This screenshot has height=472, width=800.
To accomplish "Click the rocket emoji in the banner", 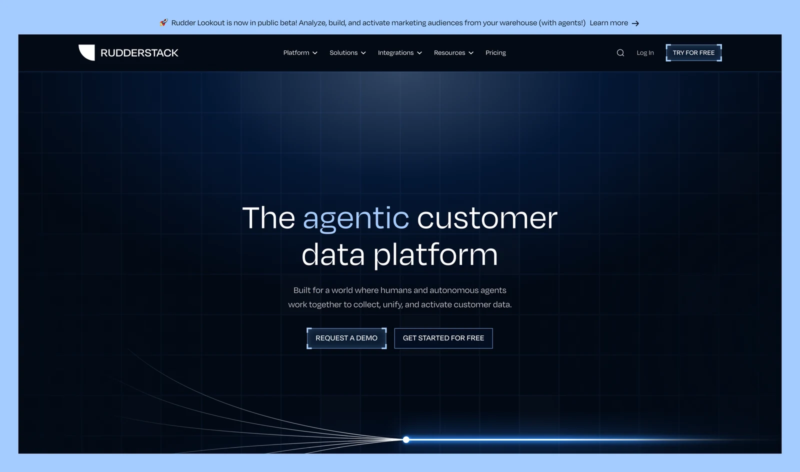I will point(163,22).
